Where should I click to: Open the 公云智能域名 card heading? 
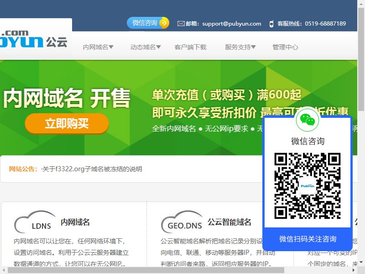[229, 222]
